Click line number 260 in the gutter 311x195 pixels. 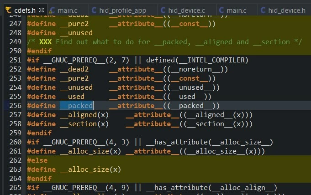[15, 142]
